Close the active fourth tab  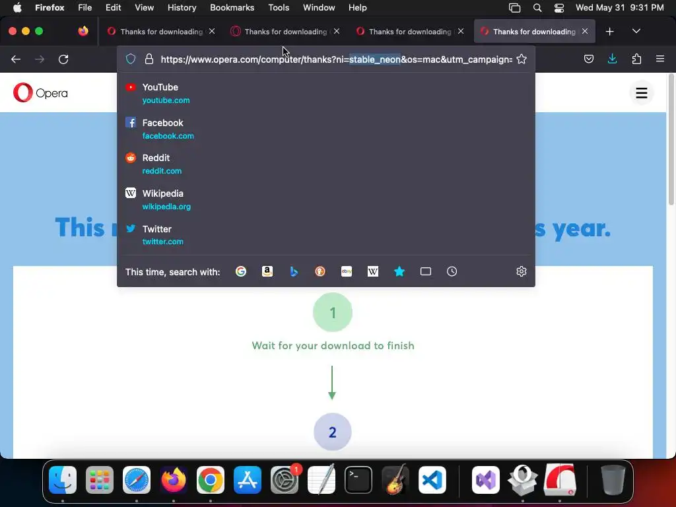[x=585, y=31]
